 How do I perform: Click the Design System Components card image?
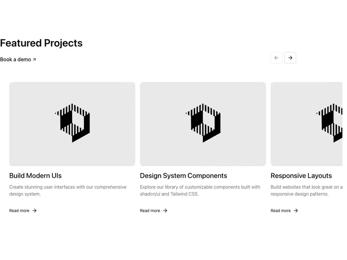tap(203, 124)
